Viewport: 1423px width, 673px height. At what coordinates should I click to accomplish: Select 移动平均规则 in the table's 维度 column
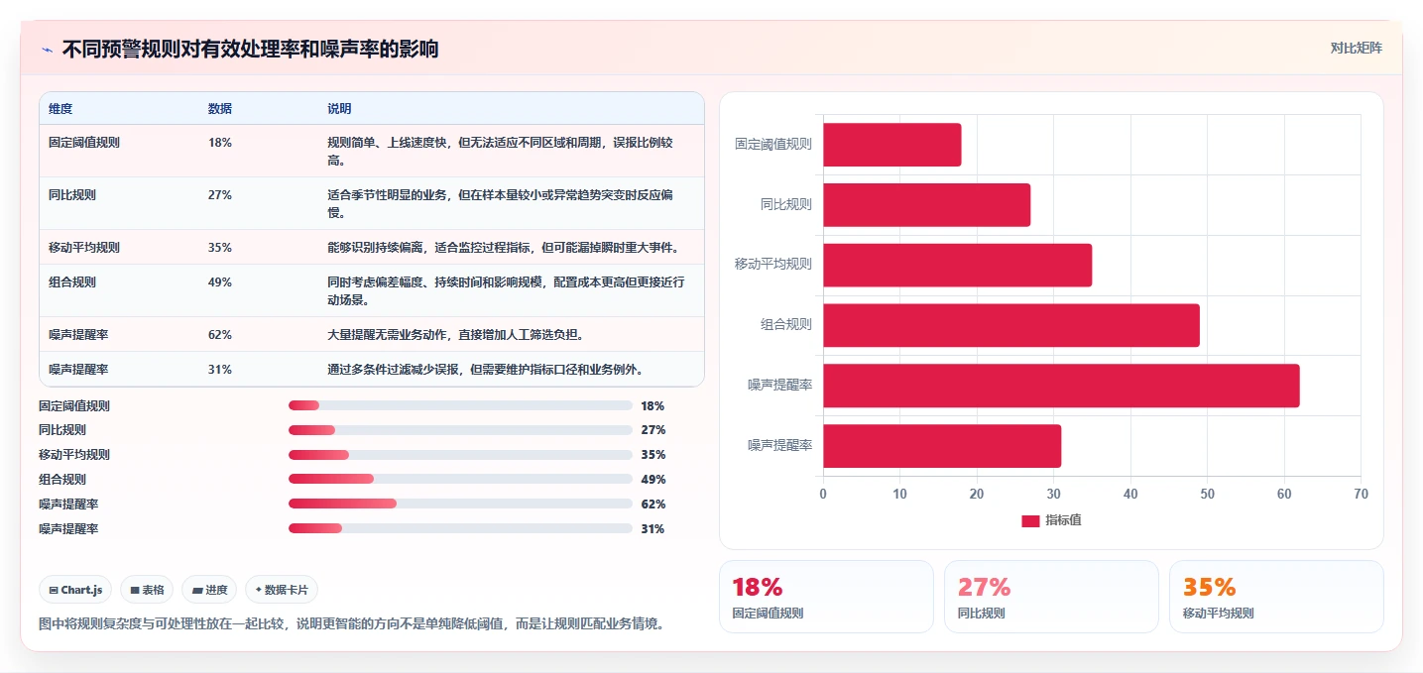point(84,248)
